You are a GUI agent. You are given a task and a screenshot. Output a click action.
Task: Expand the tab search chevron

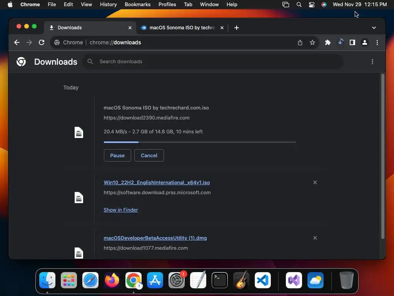tap(374, 28)
